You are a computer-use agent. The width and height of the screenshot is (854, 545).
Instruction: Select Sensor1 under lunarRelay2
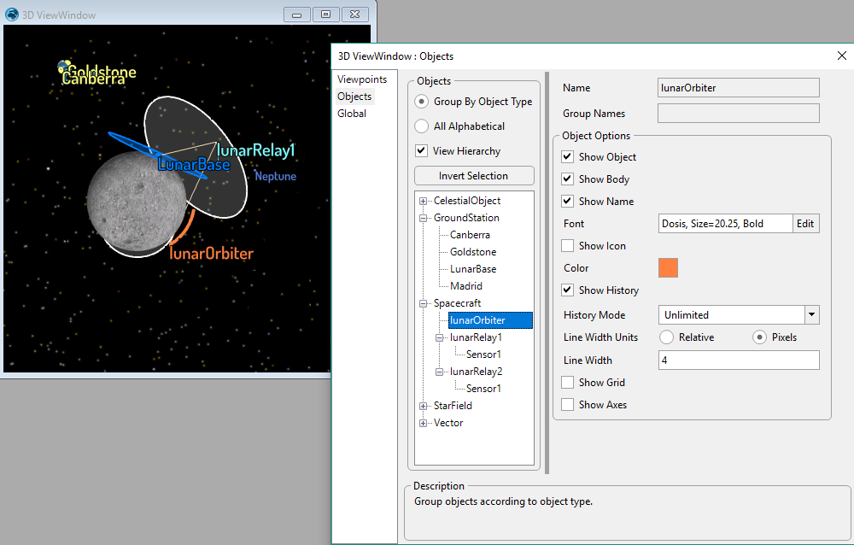pyautogui.click(x=483, y=389)
